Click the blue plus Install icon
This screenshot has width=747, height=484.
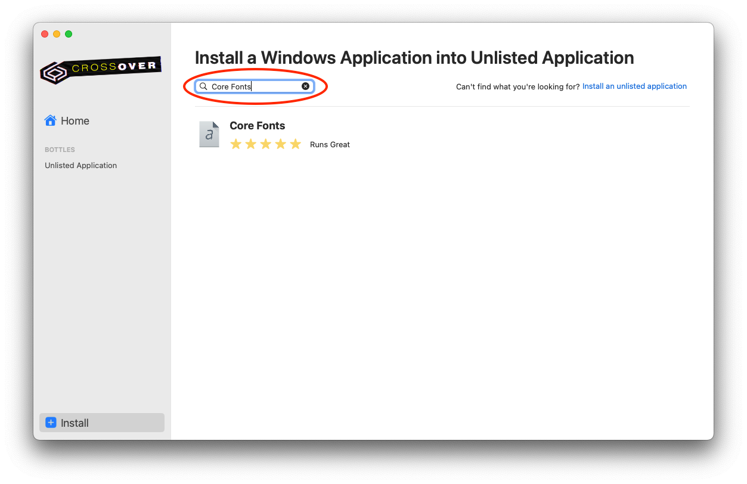click(51, 423)
